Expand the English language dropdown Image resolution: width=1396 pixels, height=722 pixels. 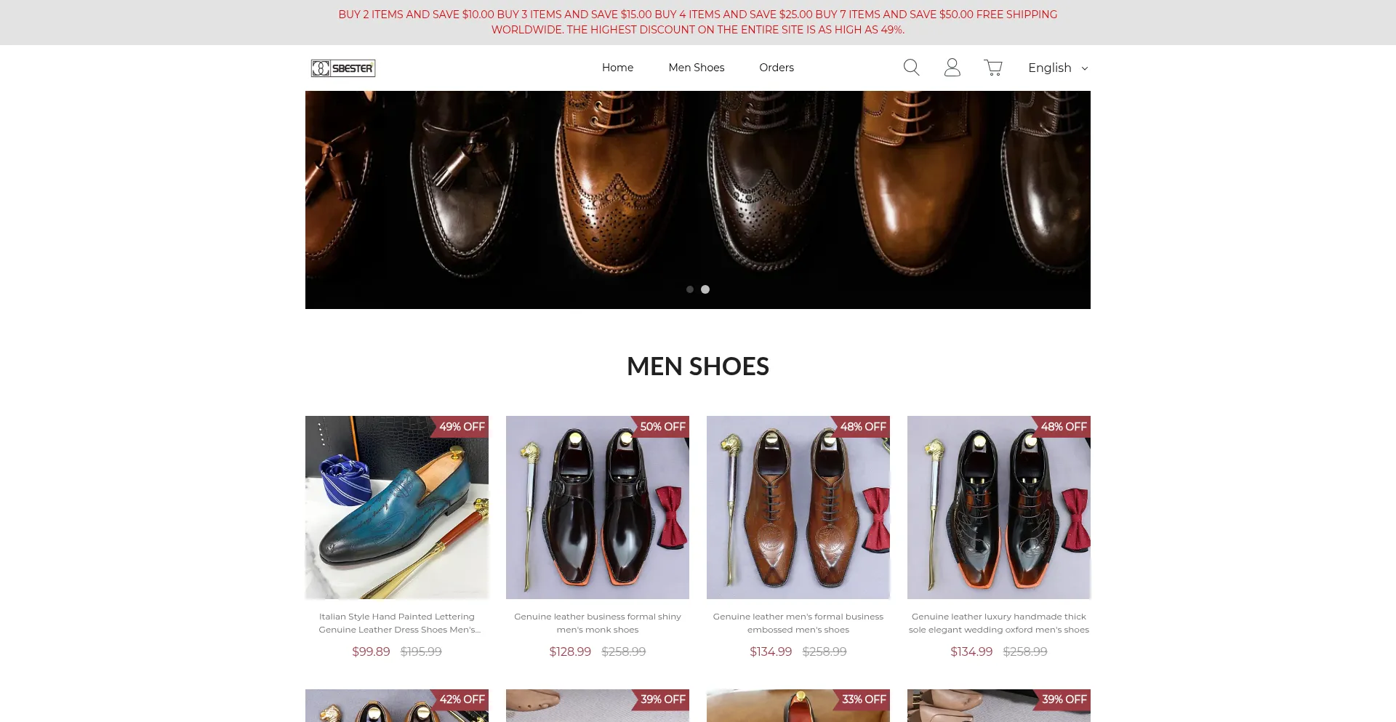[1058, 68]
